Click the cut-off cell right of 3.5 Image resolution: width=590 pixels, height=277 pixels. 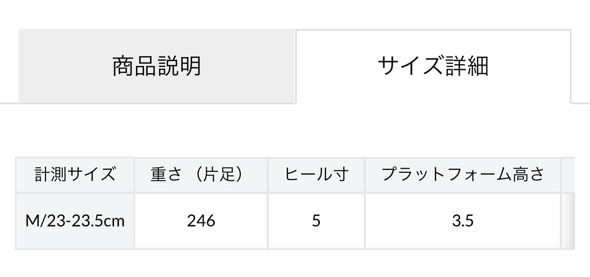pos(568,220)
